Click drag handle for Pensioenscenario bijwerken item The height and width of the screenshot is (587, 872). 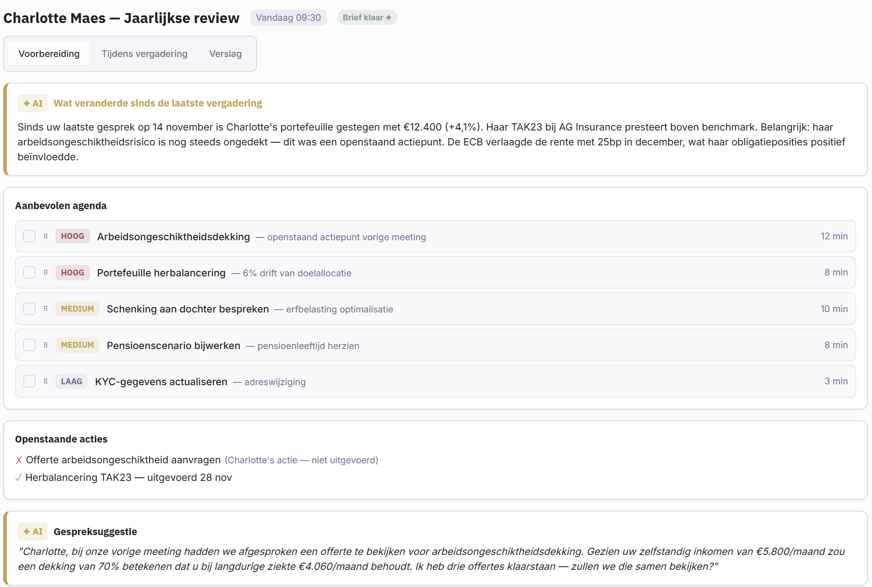pos(46,345)
